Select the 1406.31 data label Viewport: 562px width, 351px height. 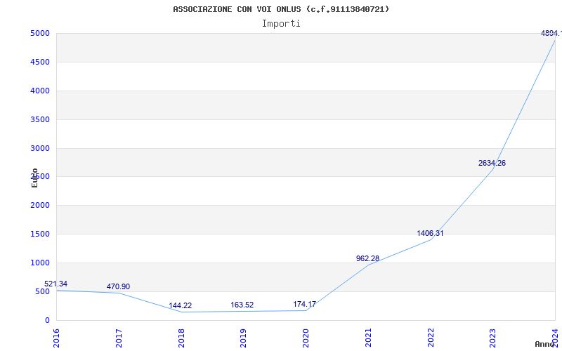click(430, 233)
